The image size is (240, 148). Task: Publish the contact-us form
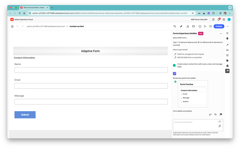[219, 26]
